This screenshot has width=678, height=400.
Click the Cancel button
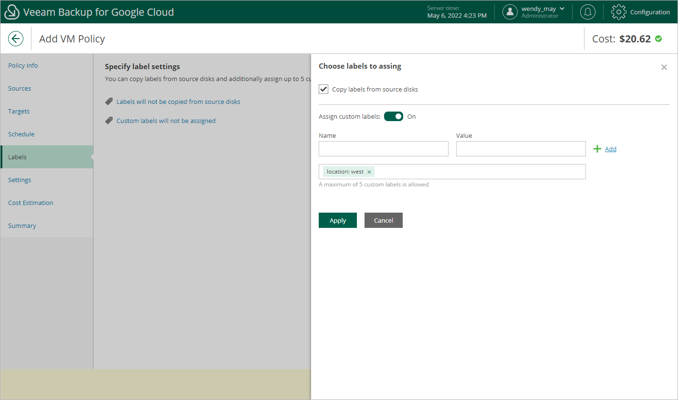(384, 220)
